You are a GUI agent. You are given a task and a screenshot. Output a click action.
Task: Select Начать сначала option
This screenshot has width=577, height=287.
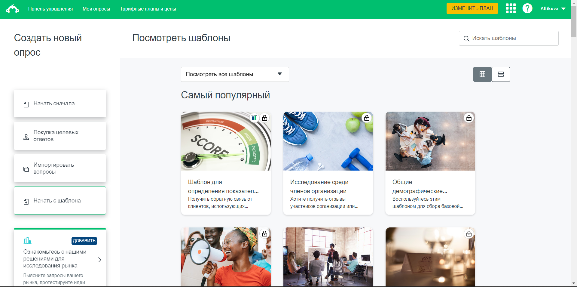coord(60,103)
